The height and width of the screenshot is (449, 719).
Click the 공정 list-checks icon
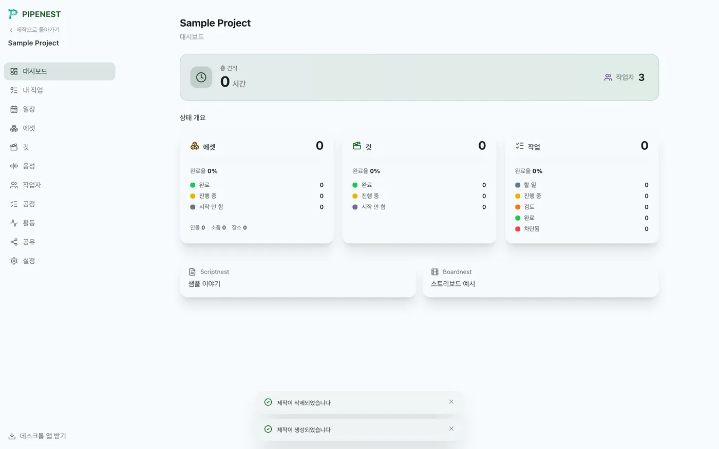pyautogui.click(x=14, y=204)
